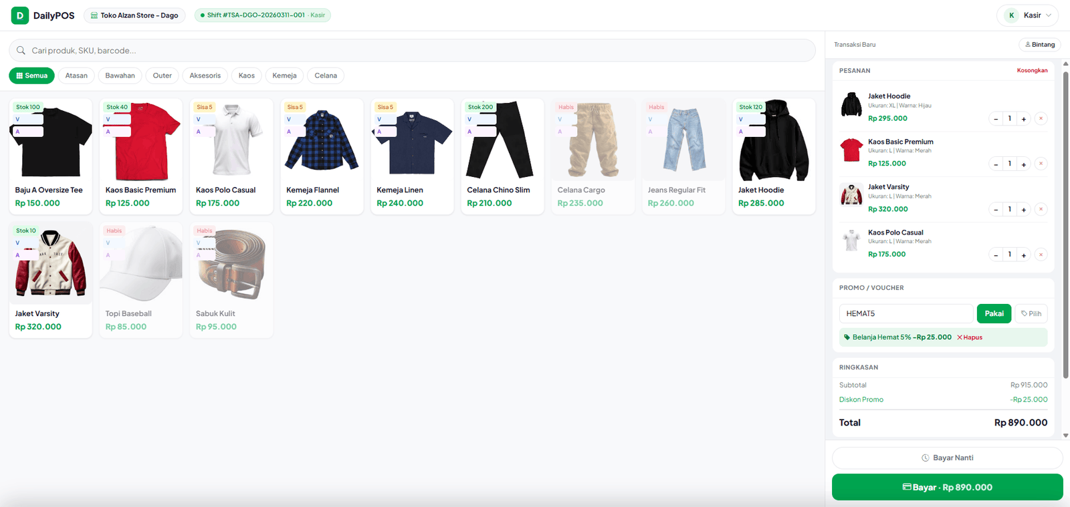Viewport: 1070px width, 507px height.
Task: Add Kaos Basic Premium product card
Action: pos(141,156)
